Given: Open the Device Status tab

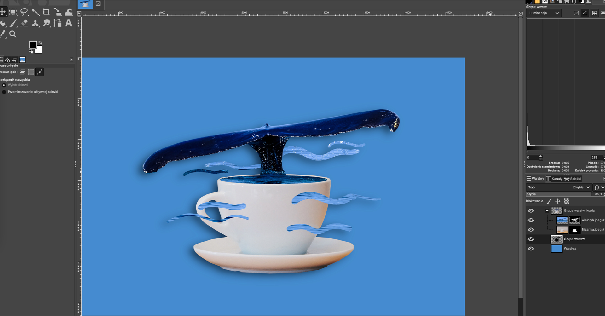Looking at the screenshot, I should [8, 60].
